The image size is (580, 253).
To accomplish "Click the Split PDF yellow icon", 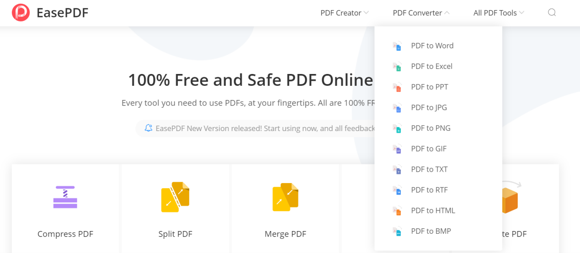I will point(175,197).
